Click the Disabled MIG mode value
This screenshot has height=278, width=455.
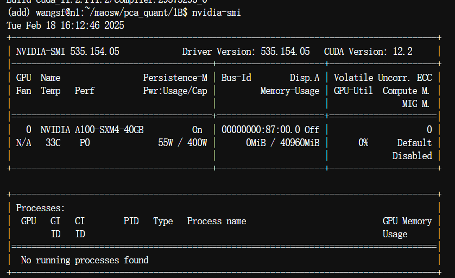pyautogui.click(x=412, y=156)
